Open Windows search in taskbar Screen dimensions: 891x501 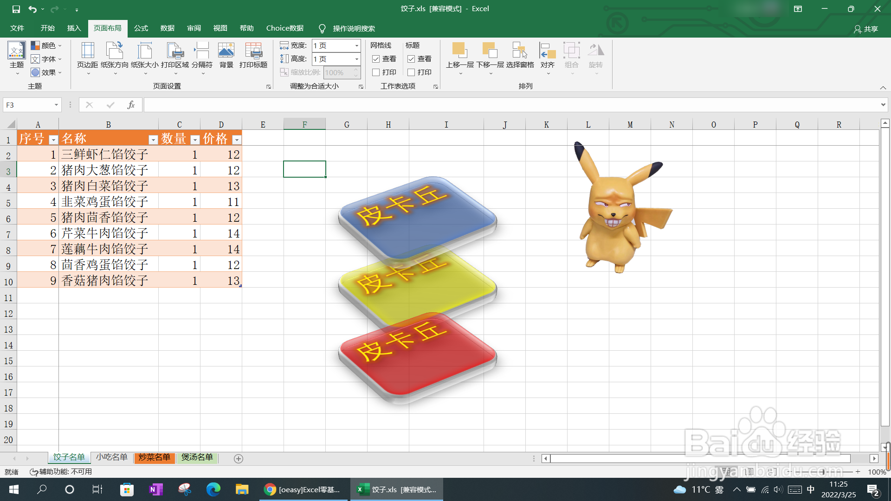(42, 489)
